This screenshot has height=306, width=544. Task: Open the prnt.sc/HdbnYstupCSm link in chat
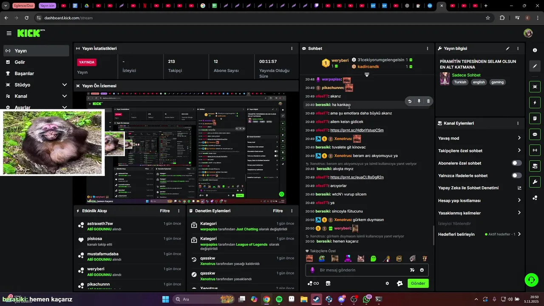pos(357,130)
